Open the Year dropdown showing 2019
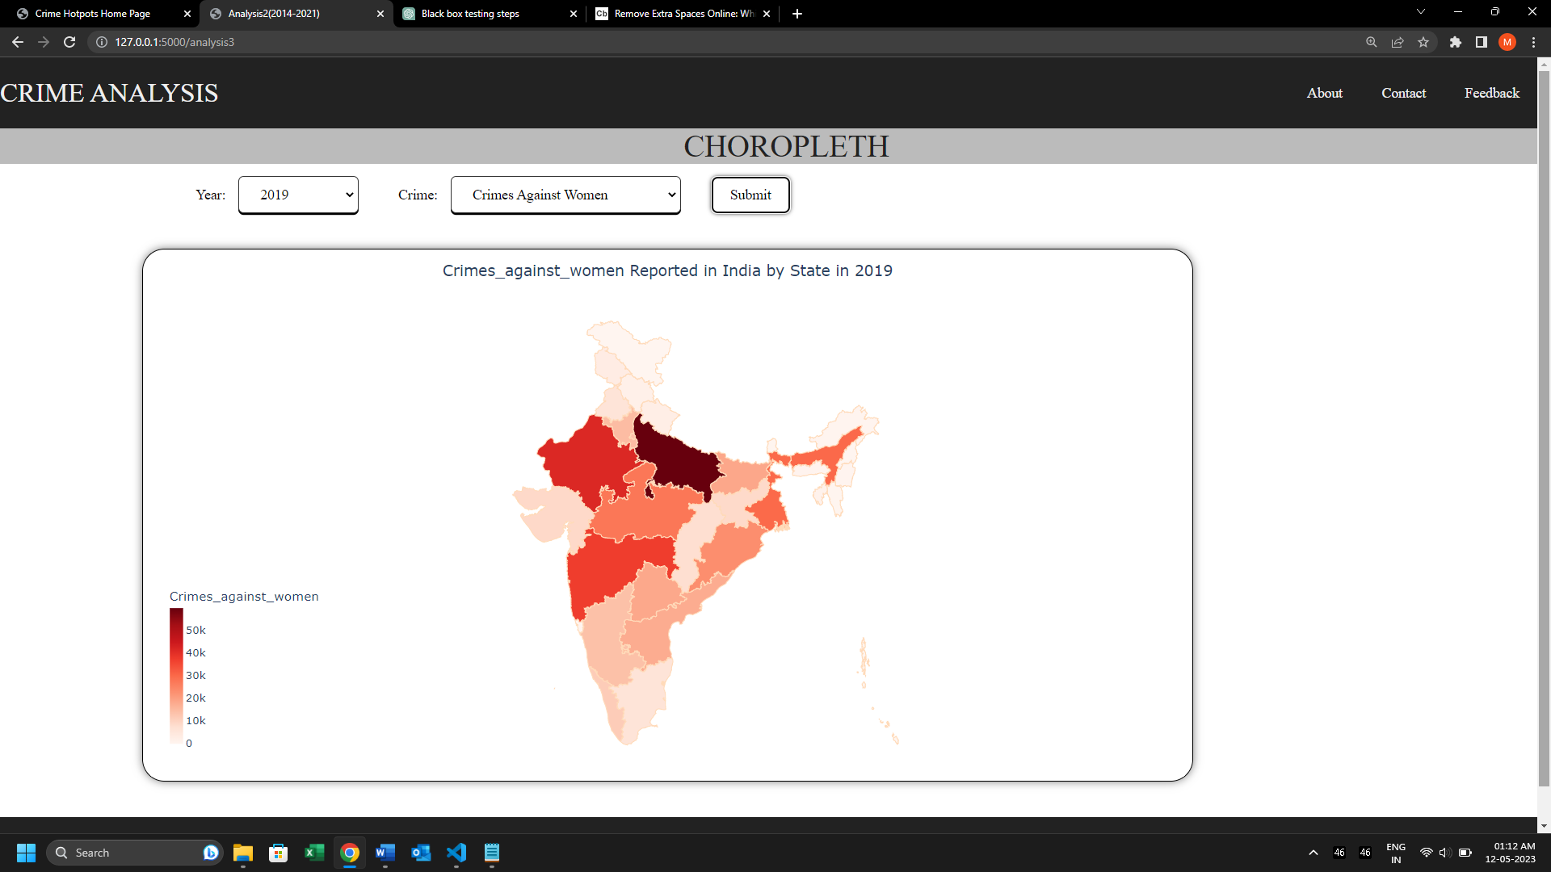The width and height of the screenshot is (1551, 872). tap(297, 195)
